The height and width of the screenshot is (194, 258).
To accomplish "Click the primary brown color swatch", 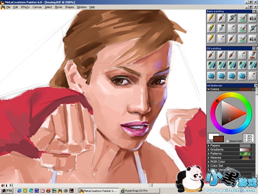I will (x=218, y=139).
